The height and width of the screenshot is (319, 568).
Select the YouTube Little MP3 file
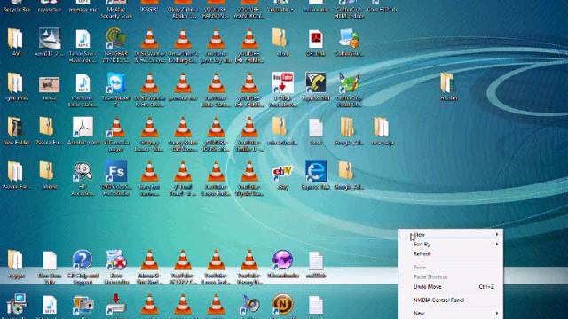(83, 82)
